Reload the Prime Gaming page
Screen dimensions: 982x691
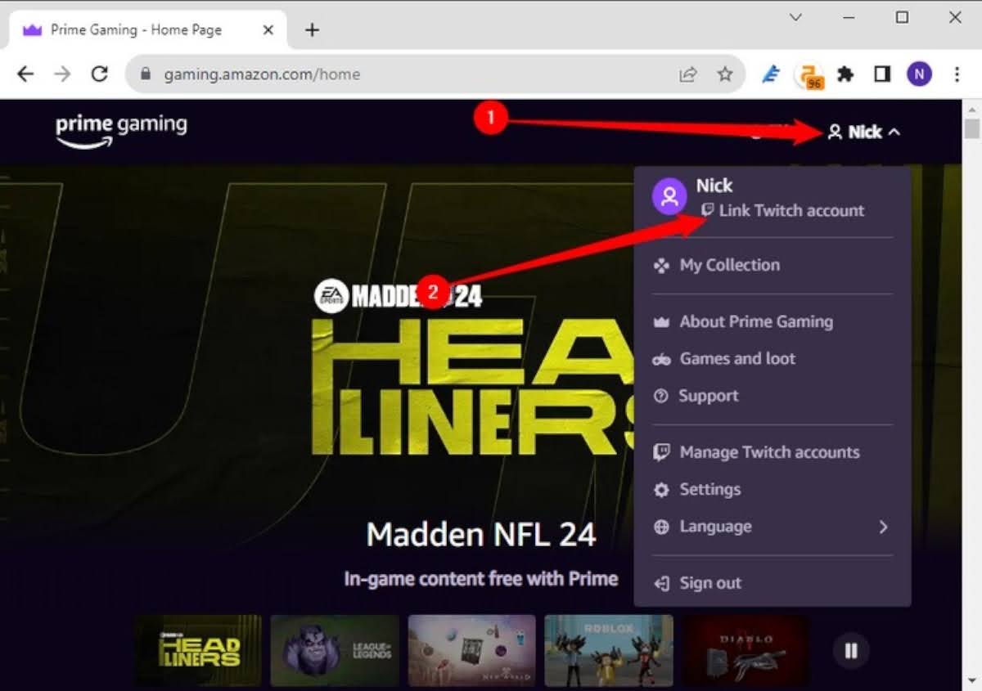click(x=100, y=74)
